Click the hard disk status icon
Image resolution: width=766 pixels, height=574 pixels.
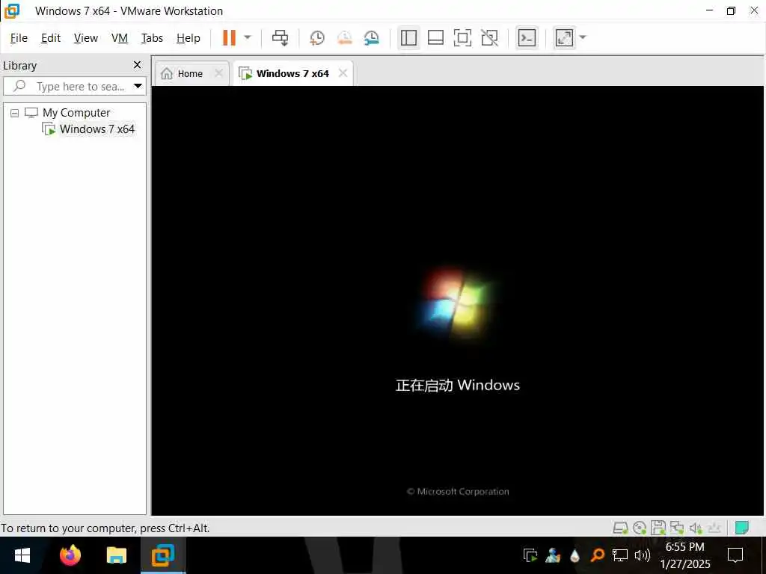[620, 527]
